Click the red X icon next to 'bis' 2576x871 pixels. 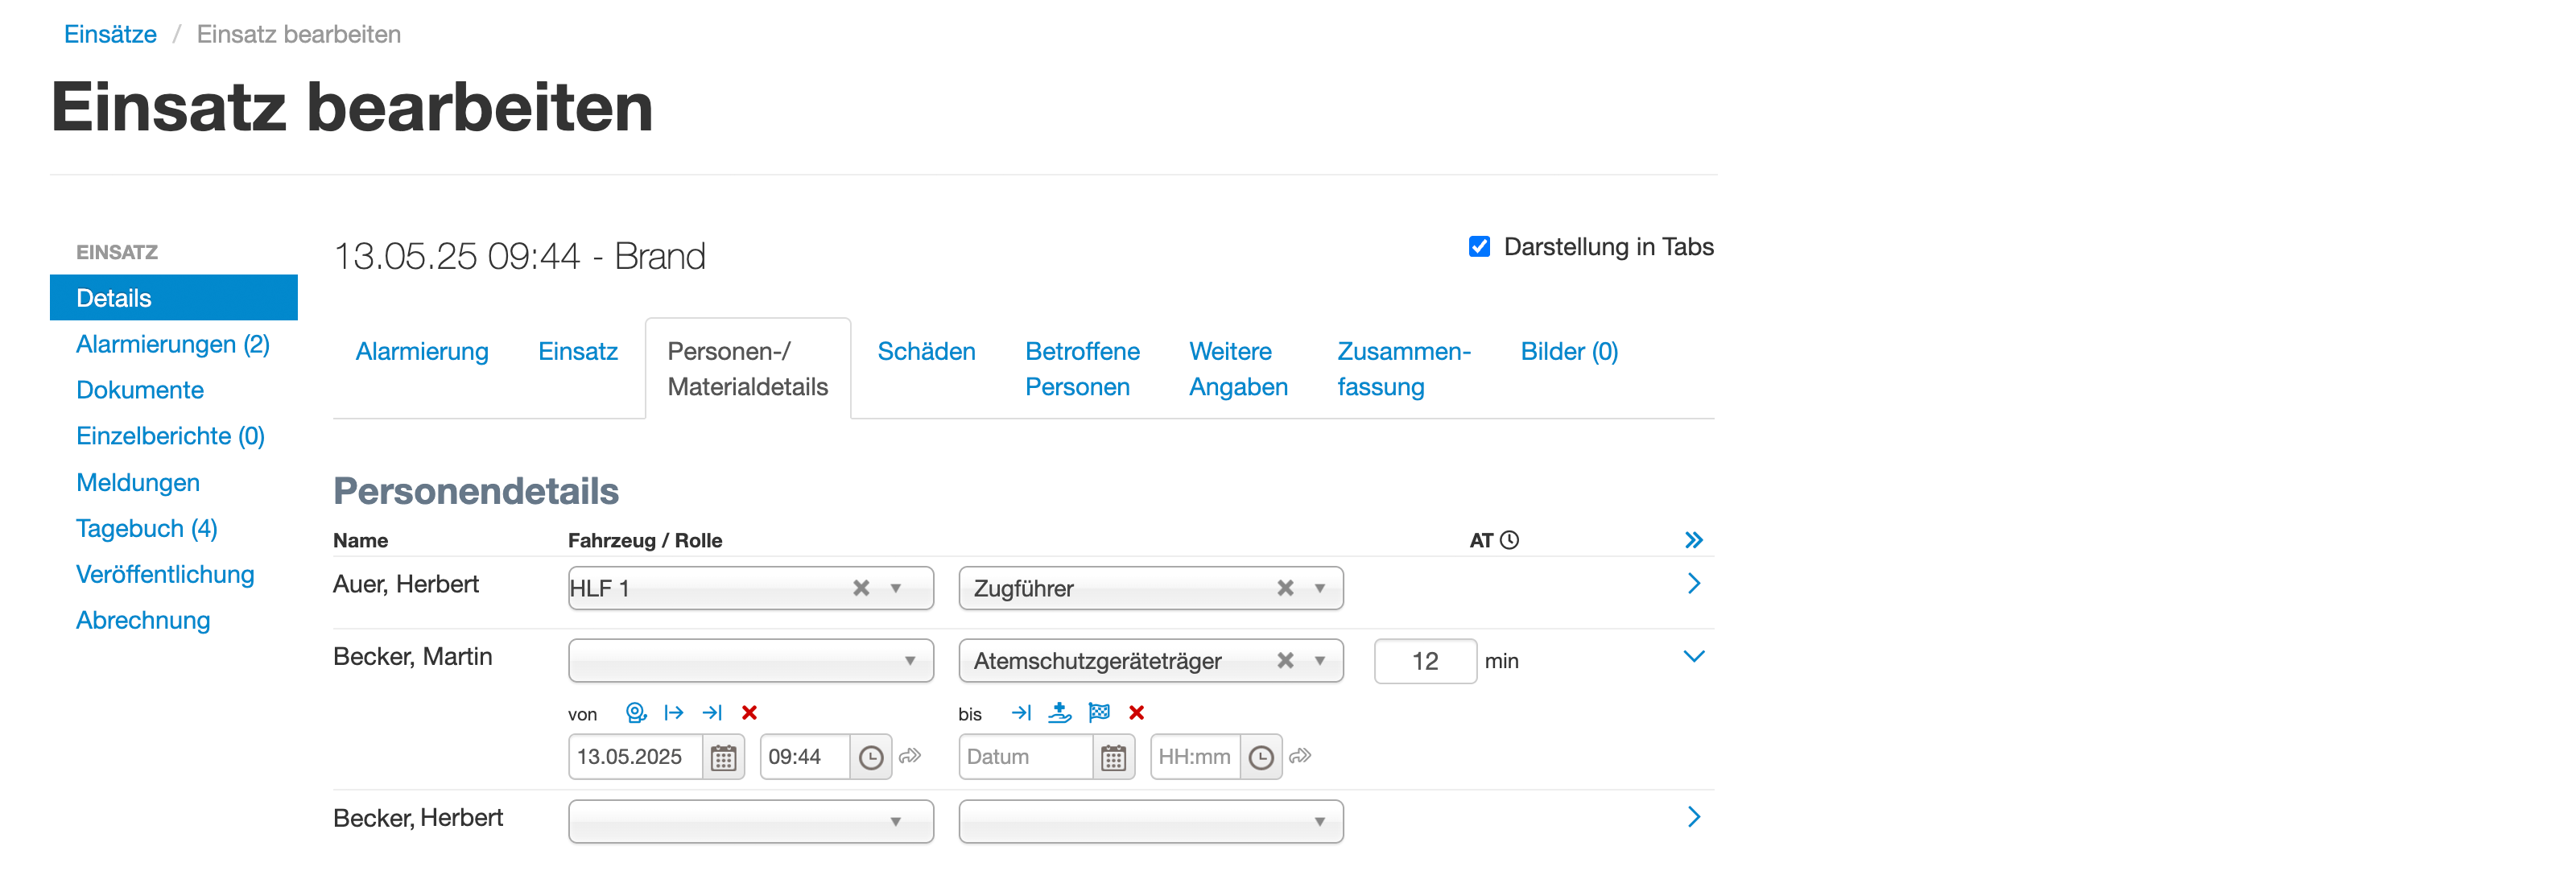coord(1136,712)
